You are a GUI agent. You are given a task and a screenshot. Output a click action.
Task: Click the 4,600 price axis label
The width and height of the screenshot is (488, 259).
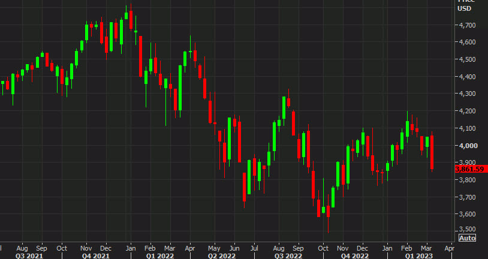(467, 42)
